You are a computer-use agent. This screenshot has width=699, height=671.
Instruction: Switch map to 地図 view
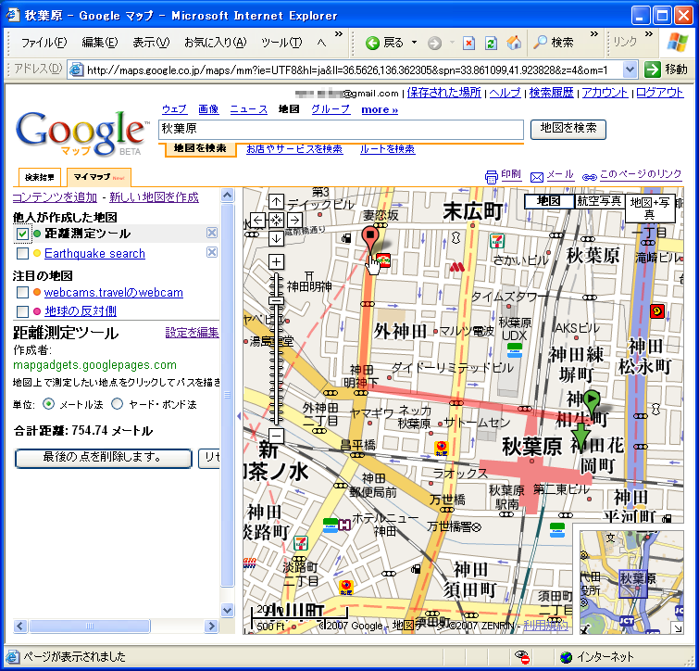549,201
